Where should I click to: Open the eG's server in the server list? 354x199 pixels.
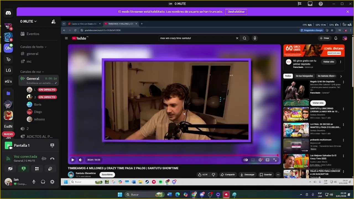pos(8,81)
